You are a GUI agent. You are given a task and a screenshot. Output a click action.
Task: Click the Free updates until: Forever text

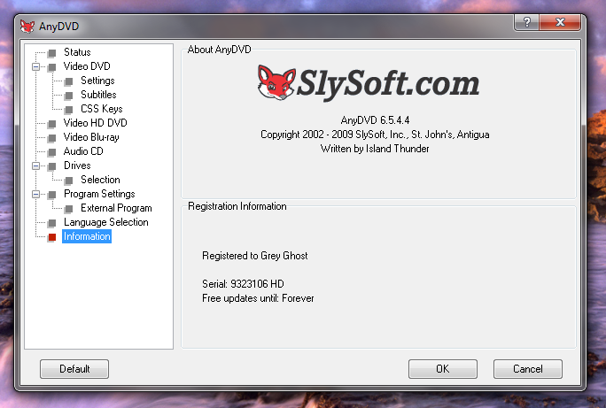point(258,298)
